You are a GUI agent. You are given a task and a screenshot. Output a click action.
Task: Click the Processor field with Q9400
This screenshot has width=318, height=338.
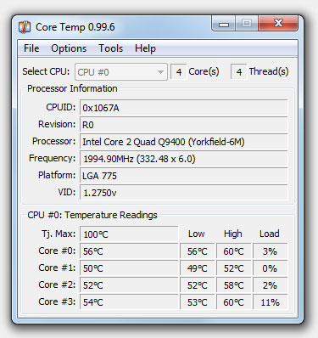pyautogui.click(x=184, y=142)
